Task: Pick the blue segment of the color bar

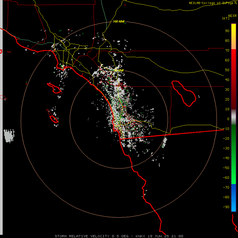Action: point(234,198)
